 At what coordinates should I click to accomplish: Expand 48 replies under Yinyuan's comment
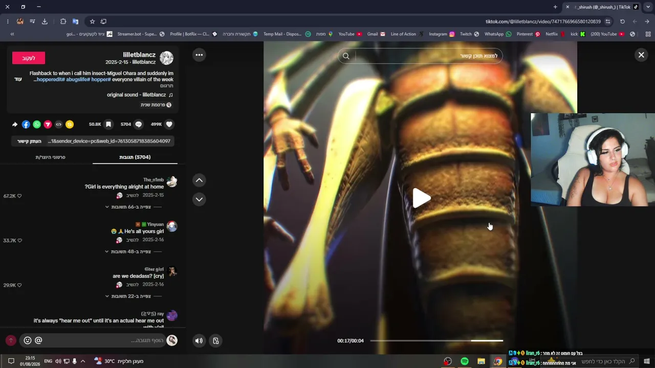pos(128,251)
